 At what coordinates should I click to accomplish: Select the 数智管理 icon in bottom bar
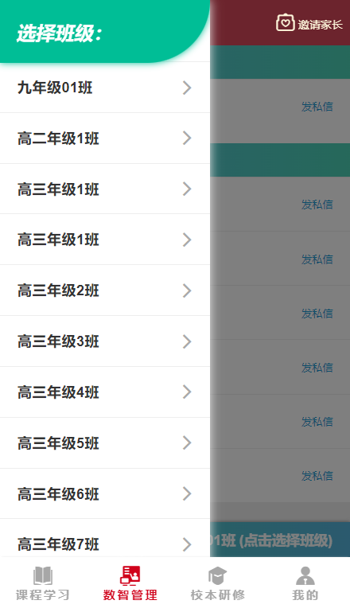click(130, 575)
